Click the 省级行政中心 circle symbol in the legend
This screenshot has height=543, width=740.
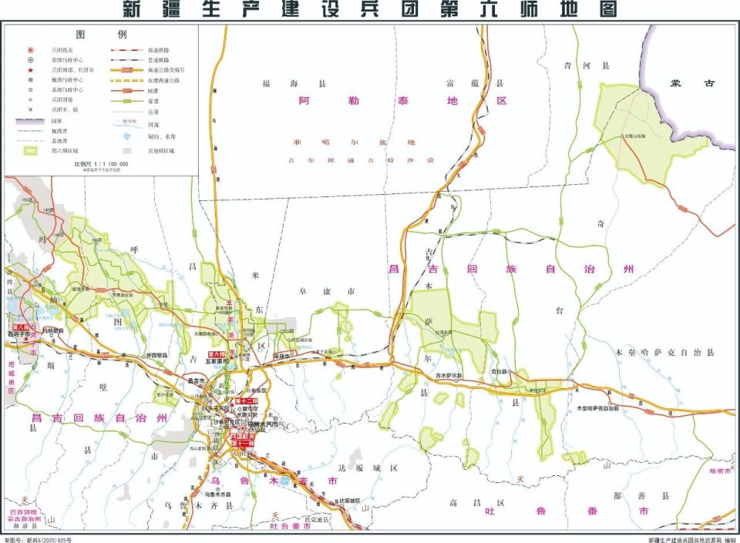[x=31, y=60]
